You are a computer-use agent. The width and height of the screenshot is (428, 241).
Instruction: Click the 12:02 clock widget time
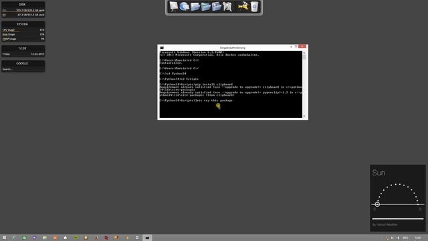(22, 48)
